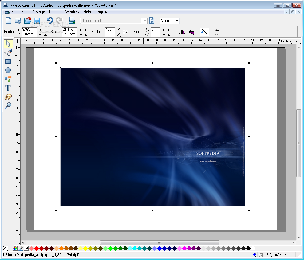Image resolution: width=304 pixels, height=260 pixels.
Task: Select the Photo brush tool
Action: pyautogui.click(x=8, y=52)
